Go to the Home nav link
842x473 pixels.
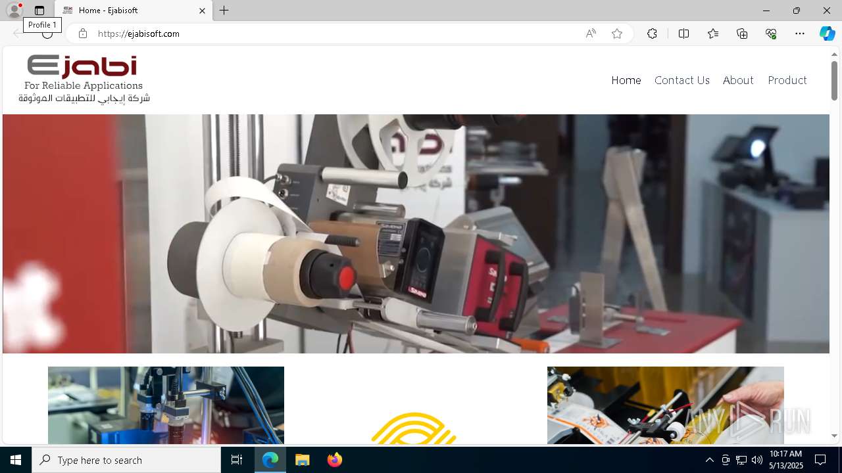click(626, 80)
